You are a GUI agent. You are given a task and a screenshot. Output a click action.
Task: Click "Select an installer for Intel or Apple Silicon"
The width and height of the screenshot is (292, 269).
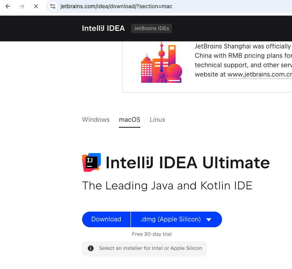[x=150, y=248]
